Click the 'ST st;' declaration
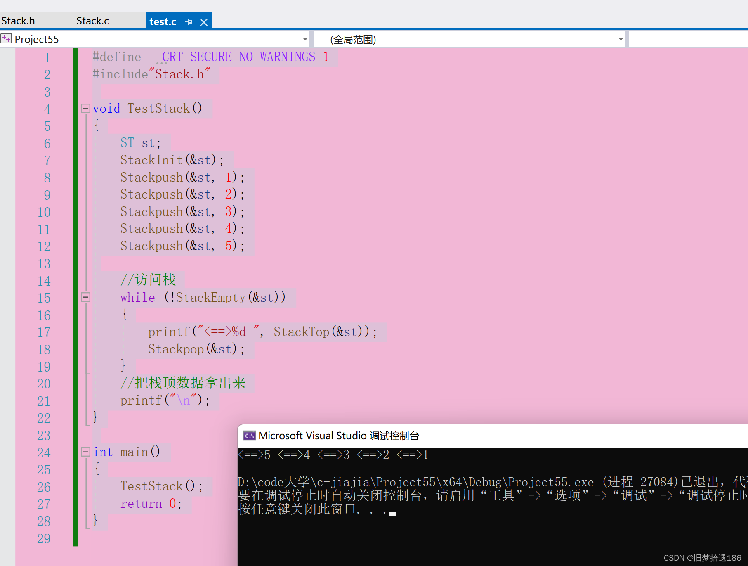The width and height of the screenshot is (748, 566). click(140, 143)
